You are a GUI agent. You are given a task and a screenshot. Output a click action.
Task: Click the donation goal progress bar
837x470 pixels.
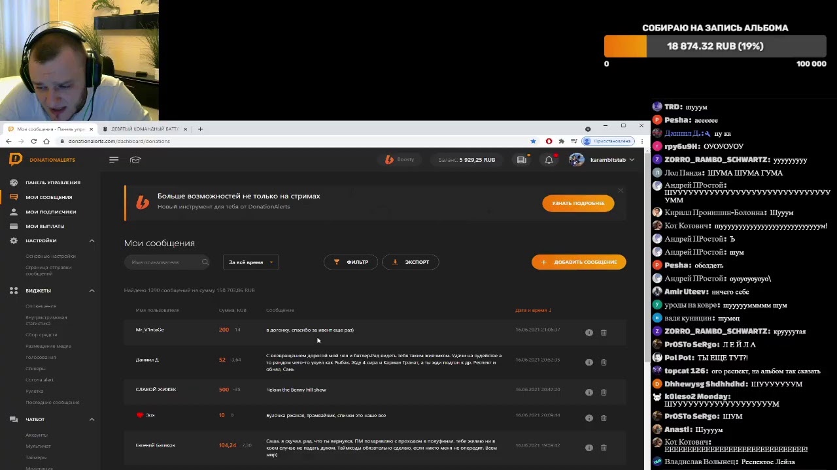tap(715, 46)
